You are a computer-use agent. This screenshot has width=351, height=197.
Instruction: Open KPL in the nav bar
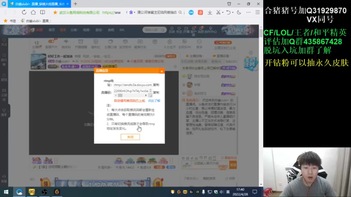pos(122,30)
